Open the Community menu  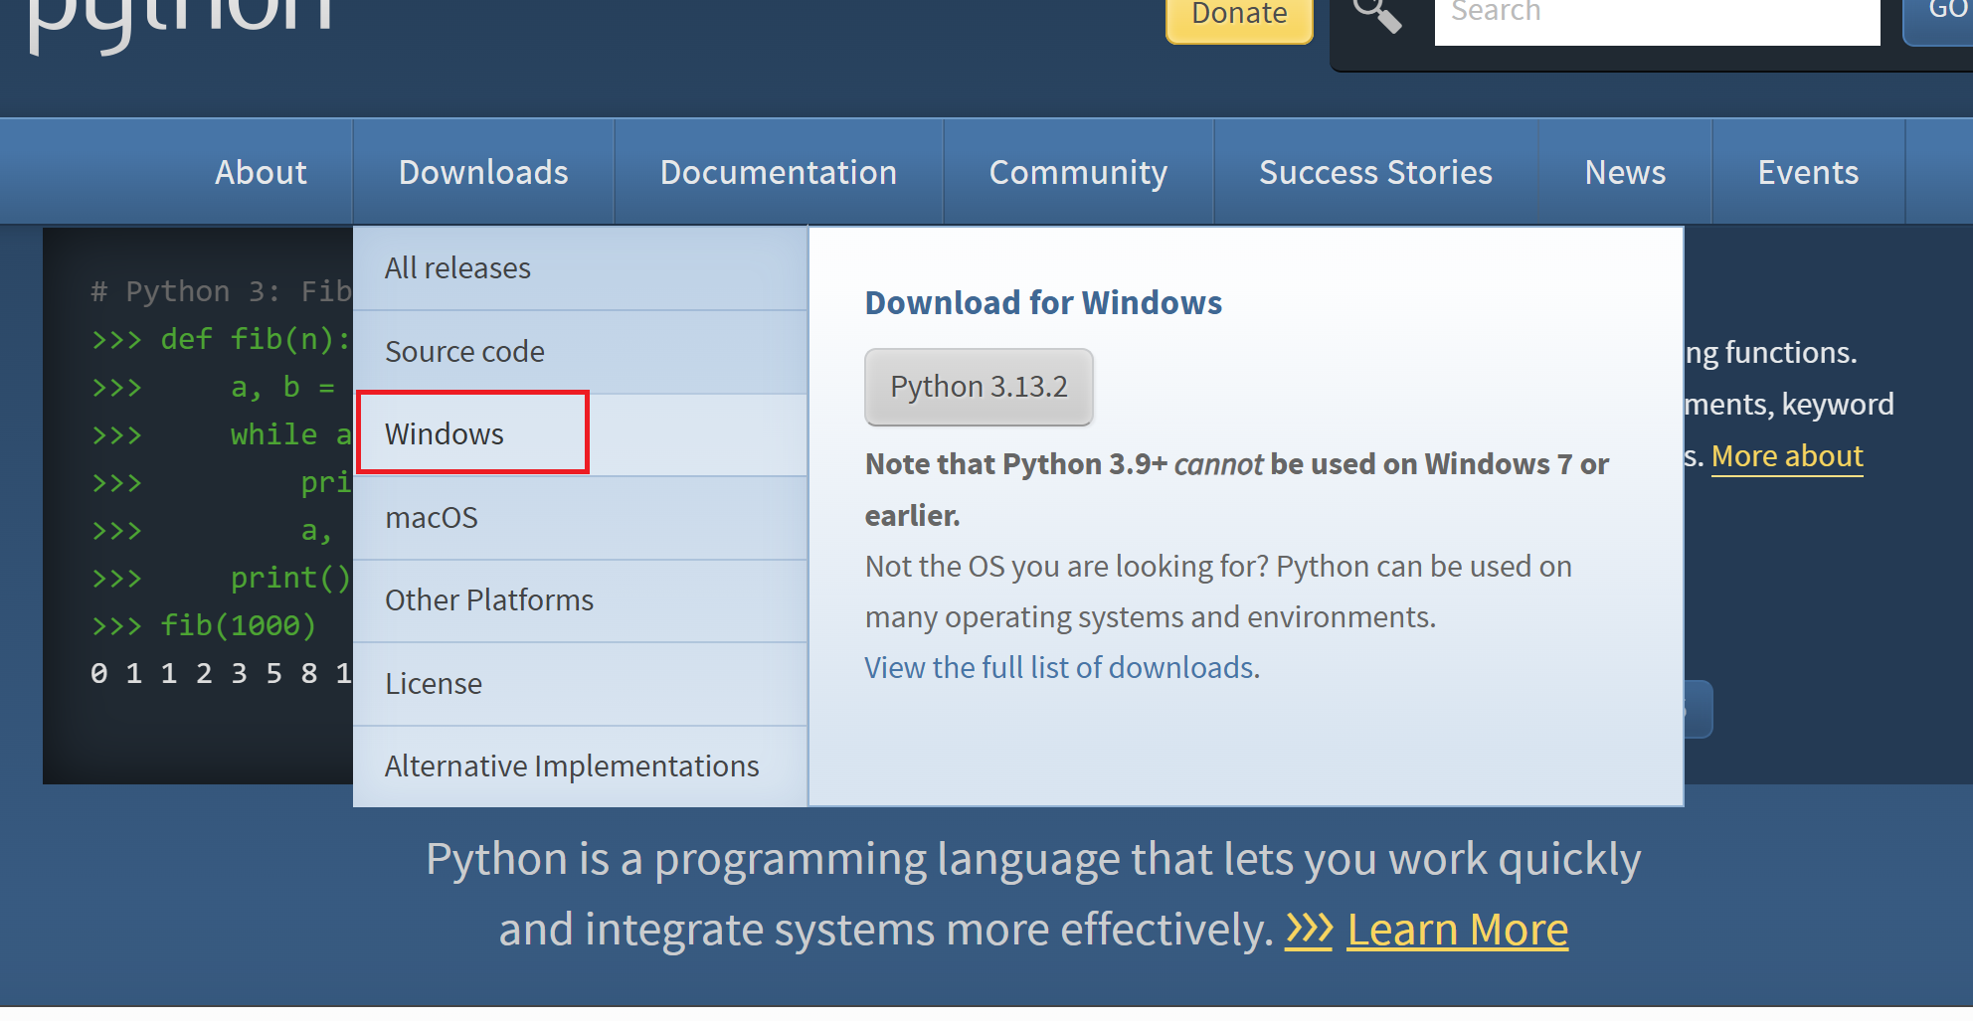coord(1078,172)
